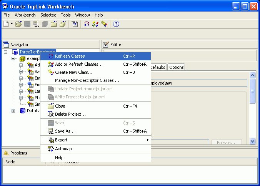
Task: Click the Browse button in Editor
Action: point(227,142)
